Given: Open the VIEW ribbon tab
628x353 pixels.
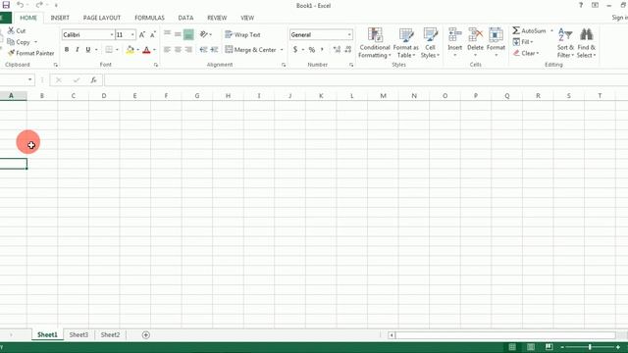Looking at the screenshot, I should coord(247,18).
